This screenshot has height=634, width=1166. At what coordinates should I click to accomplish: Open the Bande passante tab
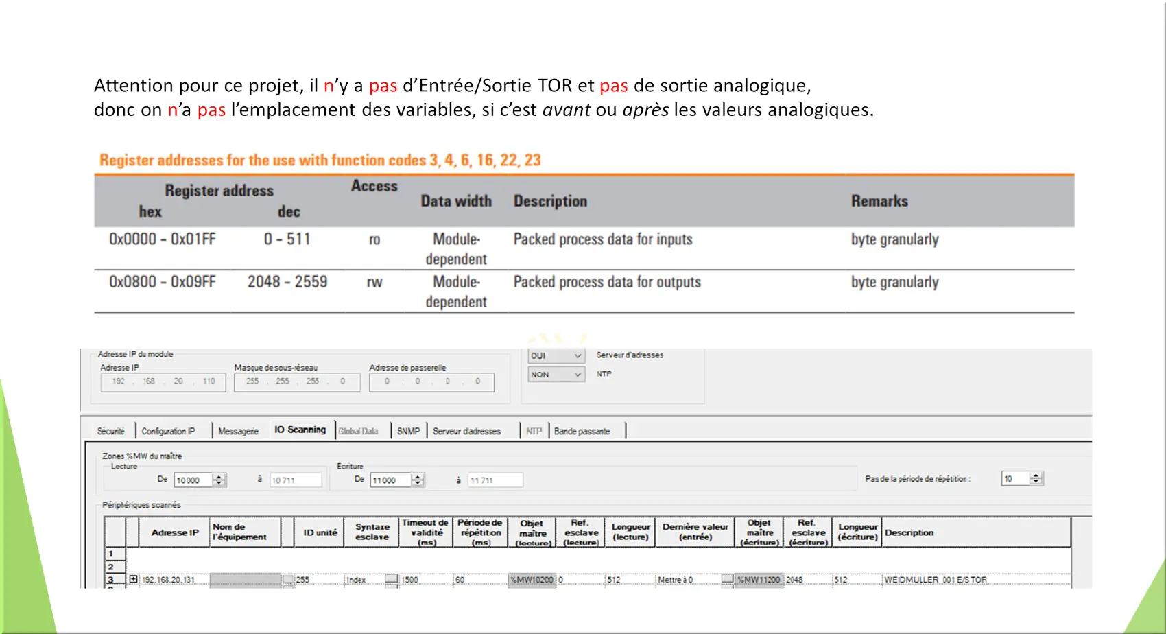tap(582, 431)
